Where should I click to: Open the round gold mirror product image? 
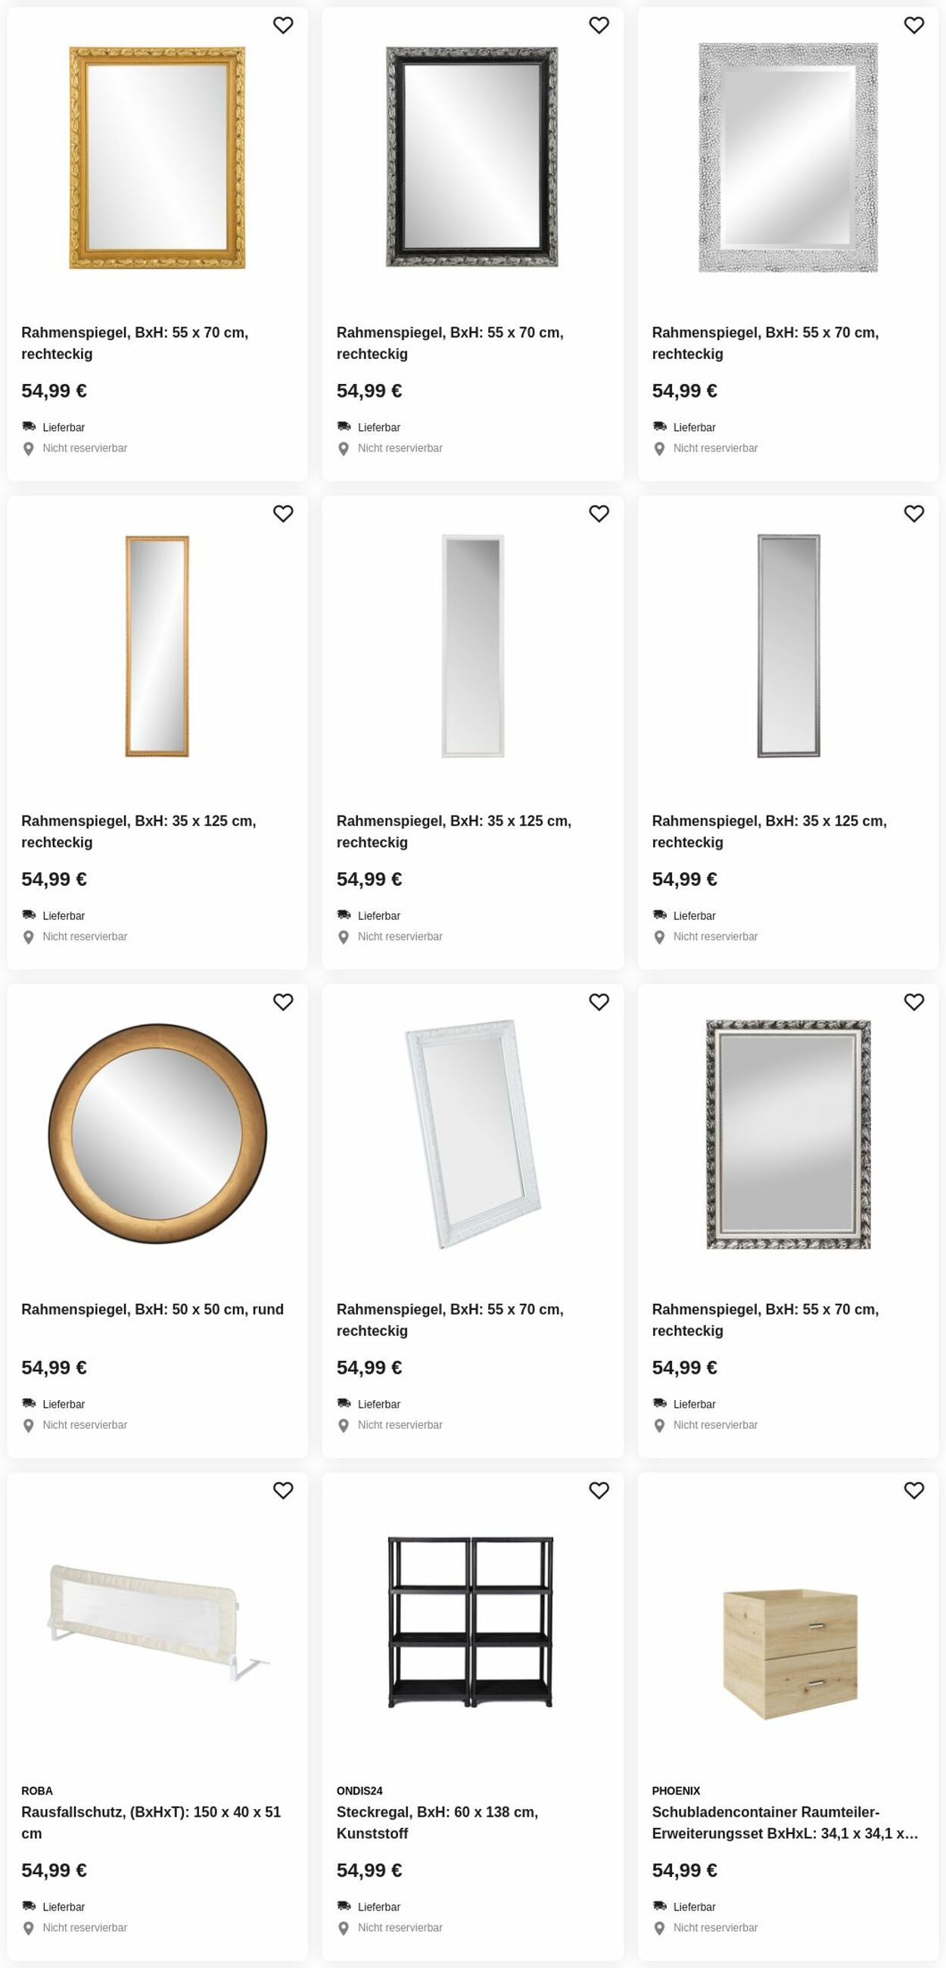[157, 1134]
